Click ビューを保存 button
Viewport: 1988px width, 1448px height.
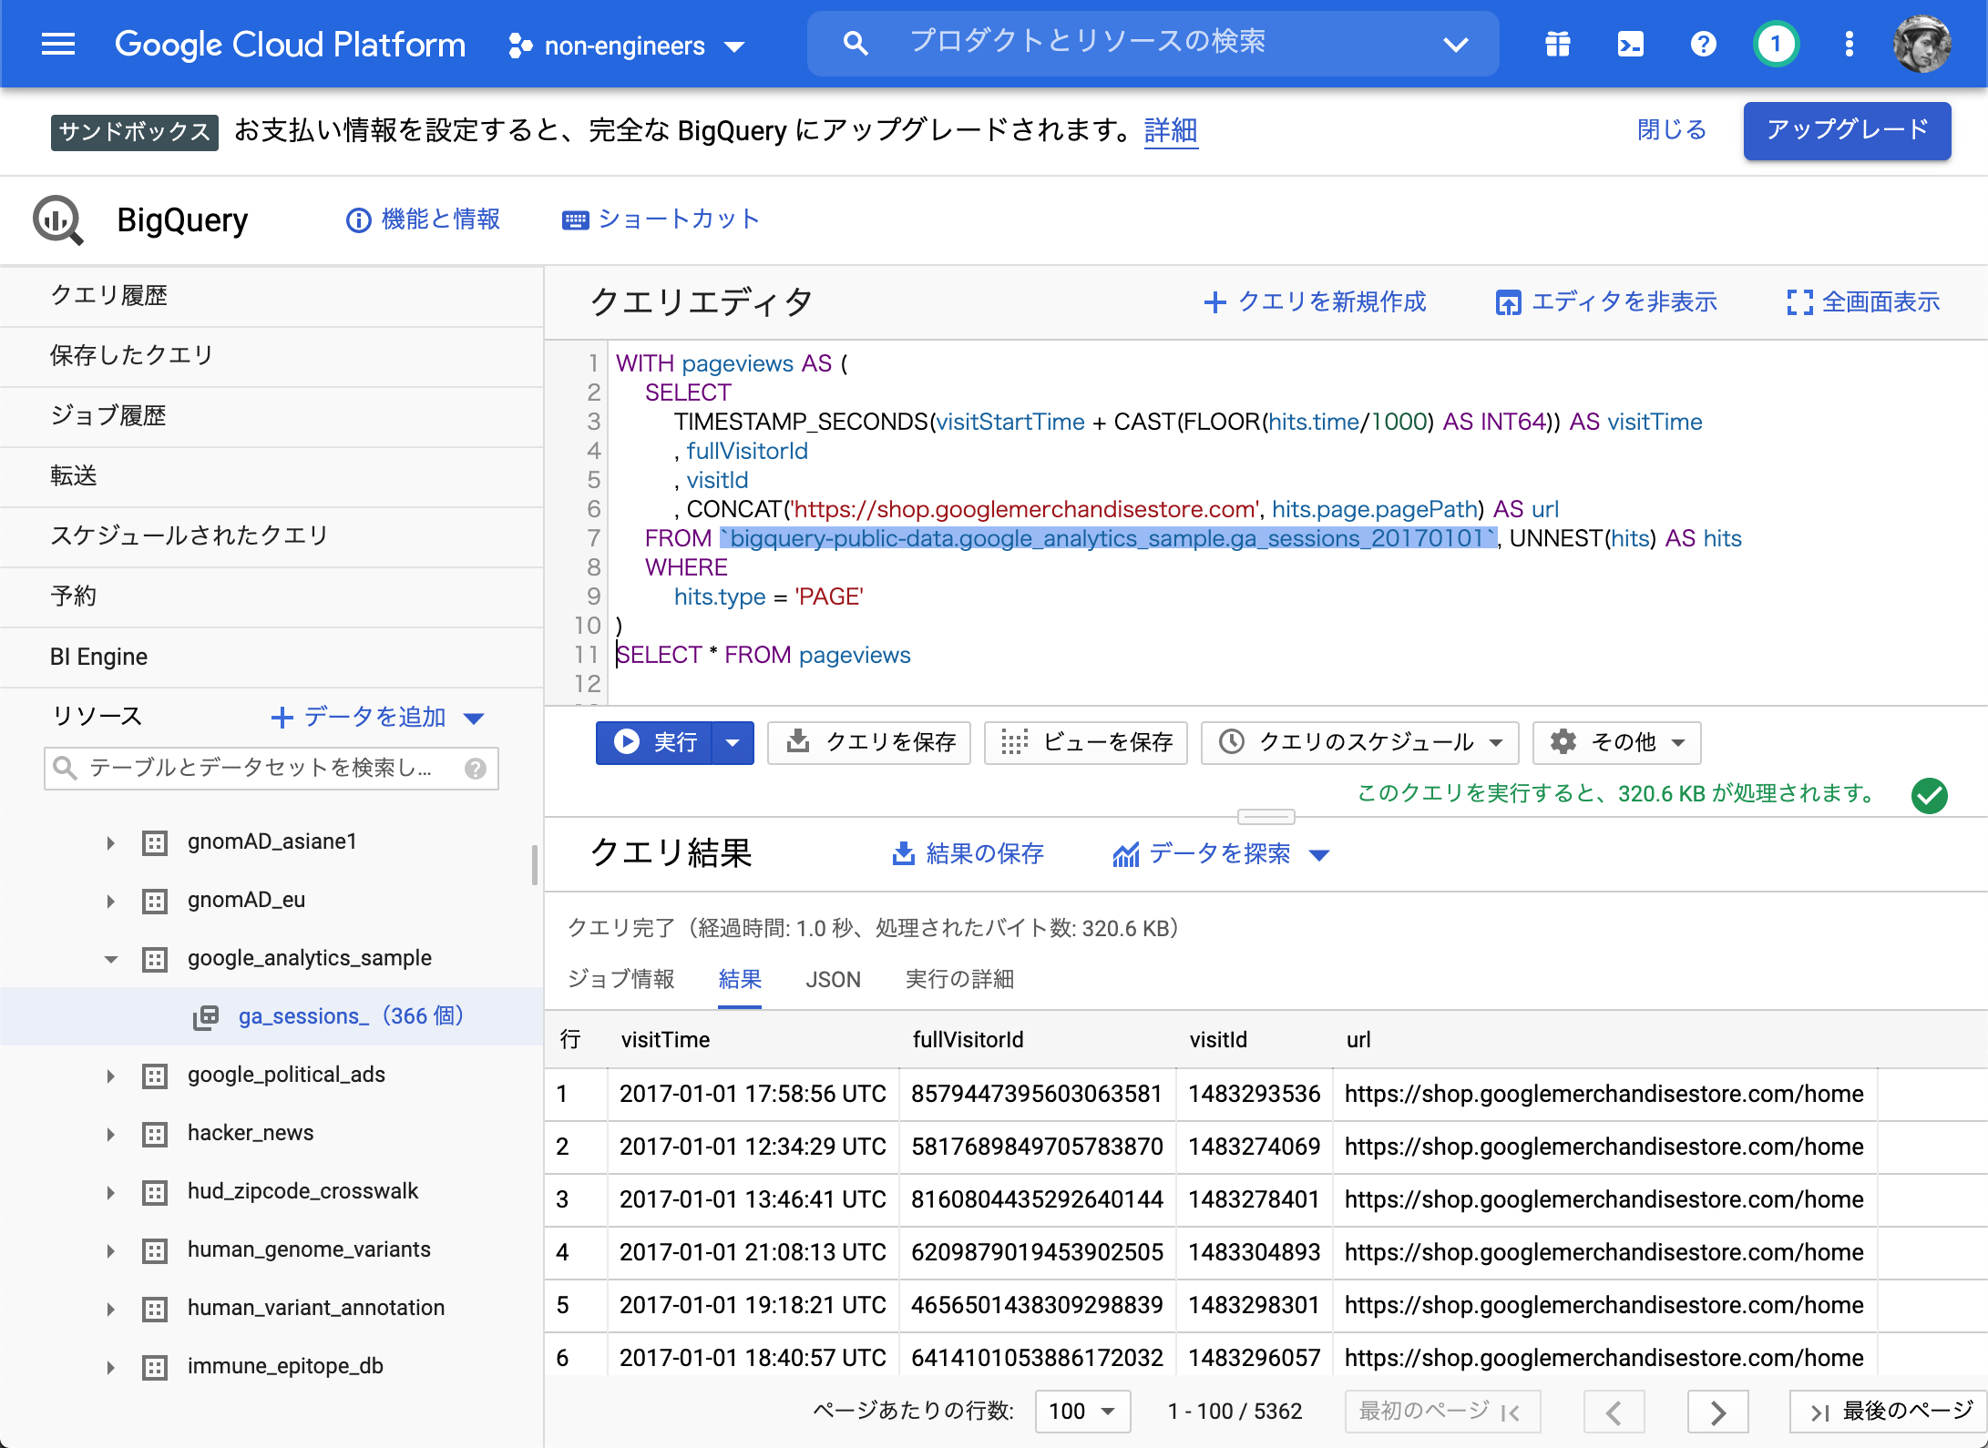(1086, 743)
